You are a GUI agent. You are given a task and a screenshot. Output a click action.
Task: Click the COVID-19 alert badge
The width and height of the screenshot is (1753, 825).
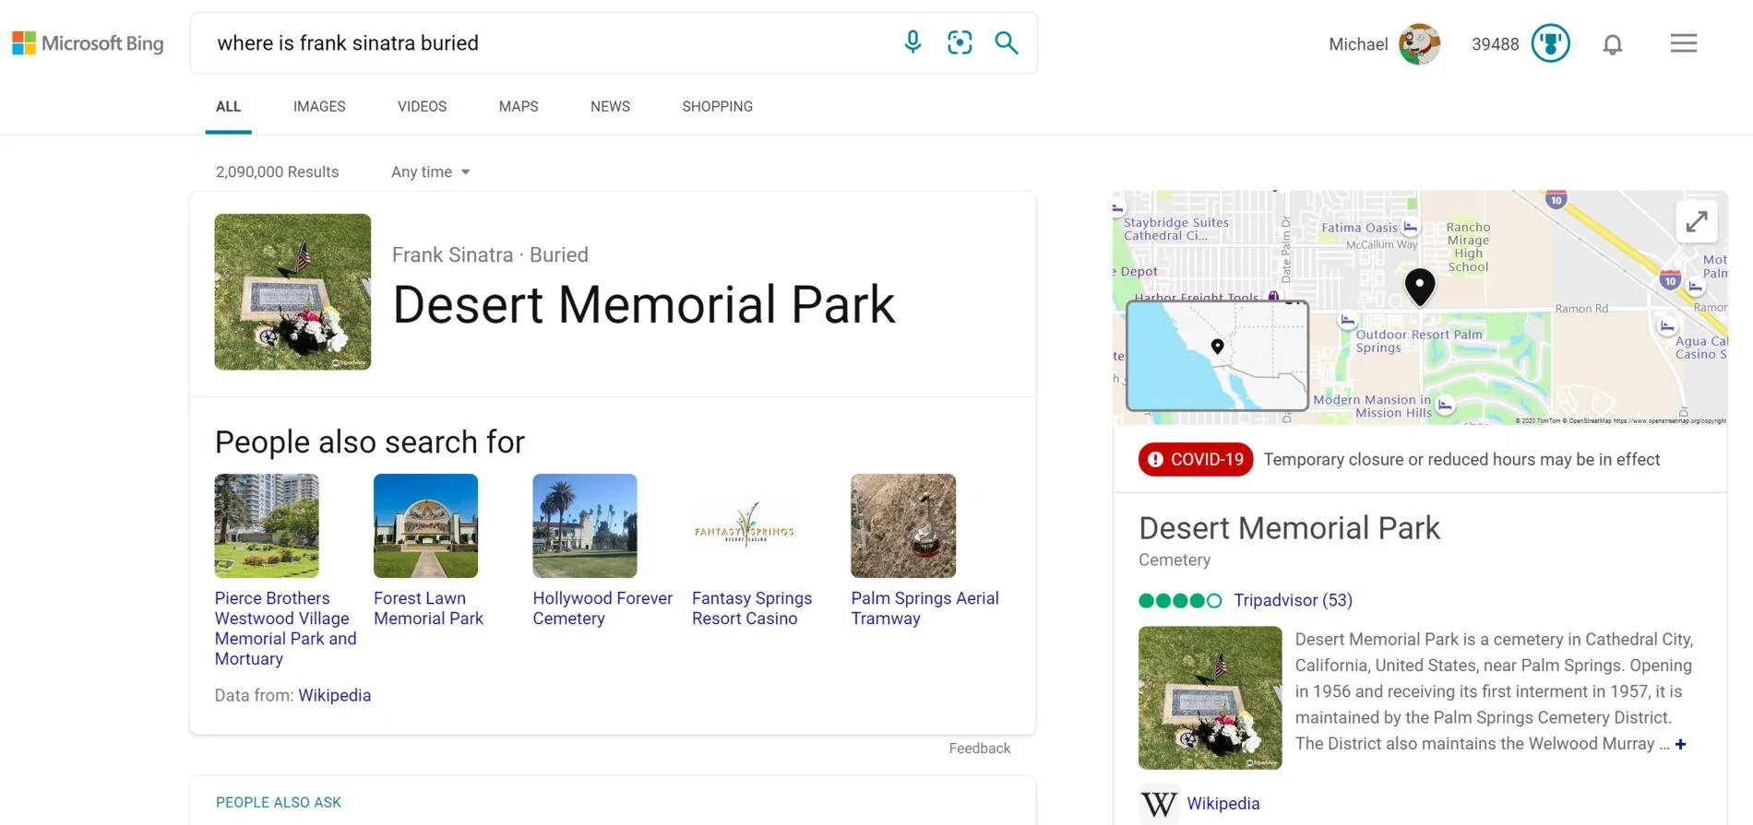pyautogui.click(x=1196, y=459)
